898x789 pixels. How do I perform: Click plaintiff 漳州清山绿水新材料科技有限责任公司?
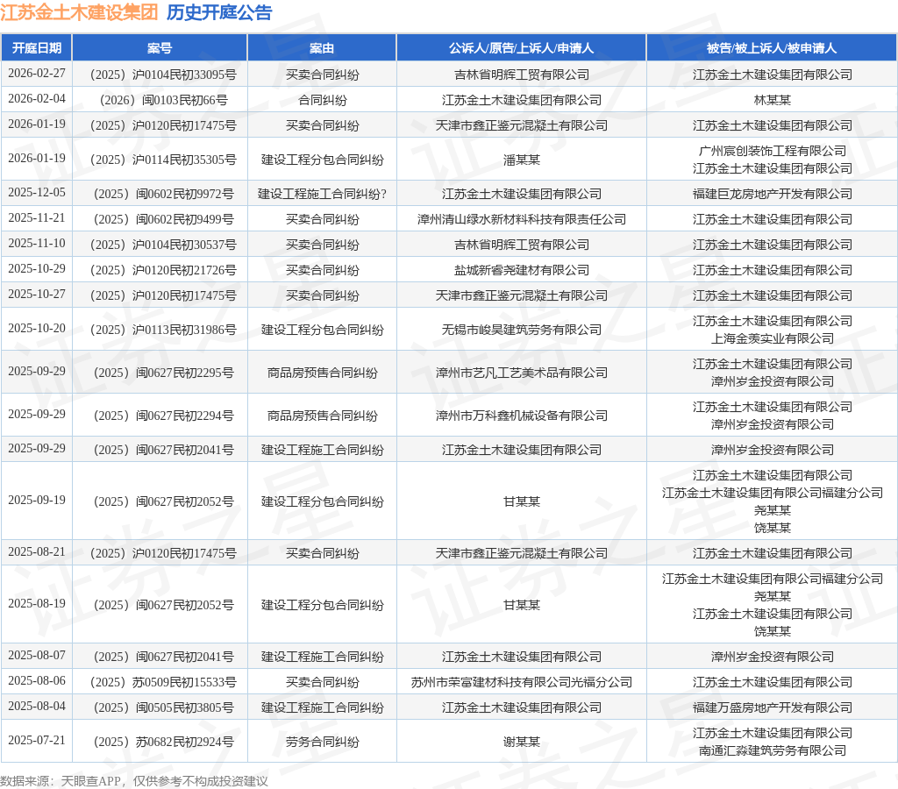(521, 219)
